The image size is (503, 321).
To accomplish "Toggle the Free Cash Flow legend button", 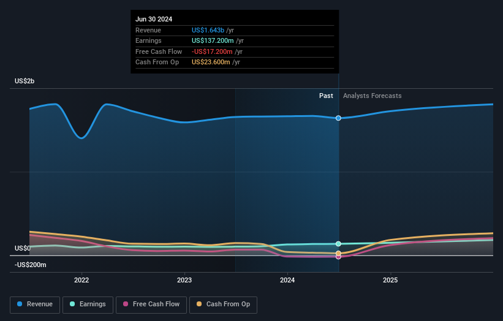I will point(151,304).
